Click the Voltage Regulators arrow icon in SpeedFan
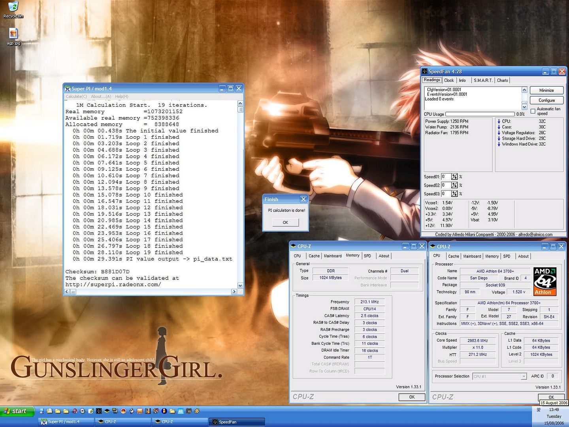The height and width of the screenshot is (427, 569). [x=499, y=133]
